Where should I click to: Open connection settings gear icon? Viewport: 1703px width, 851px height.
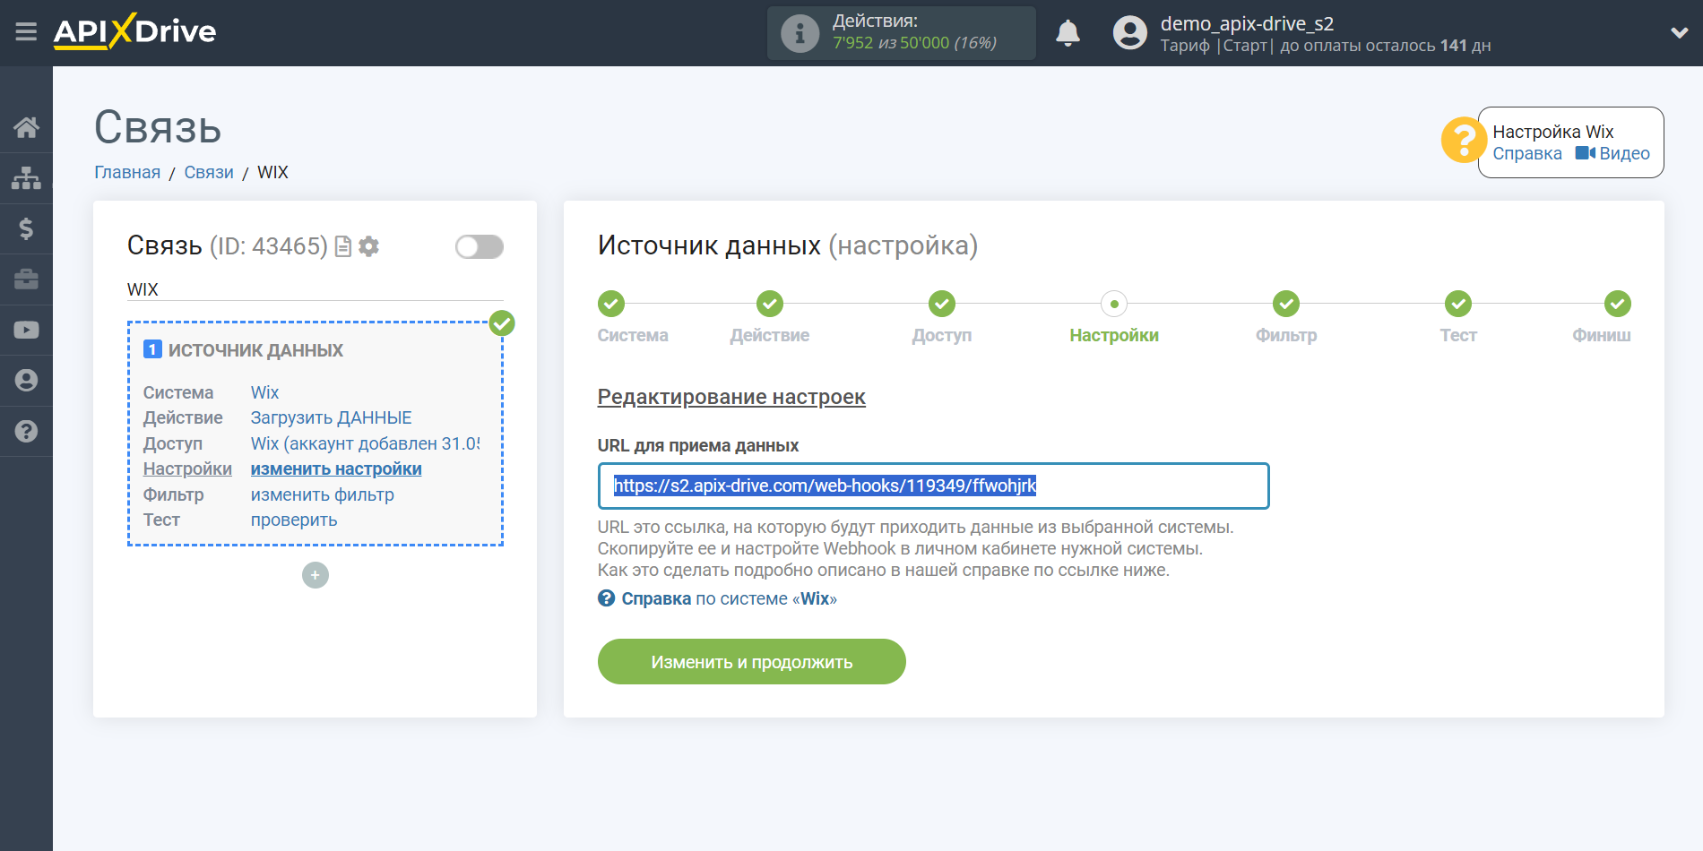[x=368, y=246]
